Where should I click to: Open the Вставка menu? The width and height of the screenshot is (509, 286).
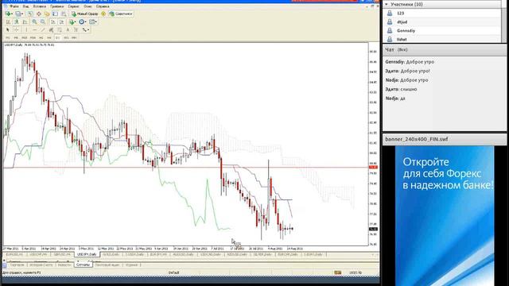(x=40, y=6)
